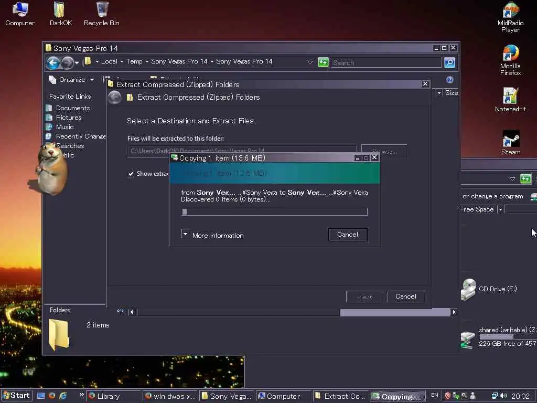Click Browse in the extract wizard

384,151
